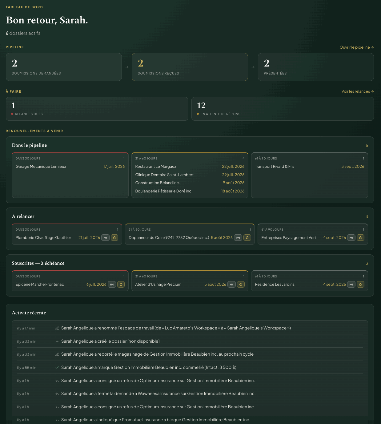Click reply icon on Wawanesa Insurance activity
The width and height of the screenshot is (381, 424).
click(x=57, y=394)
